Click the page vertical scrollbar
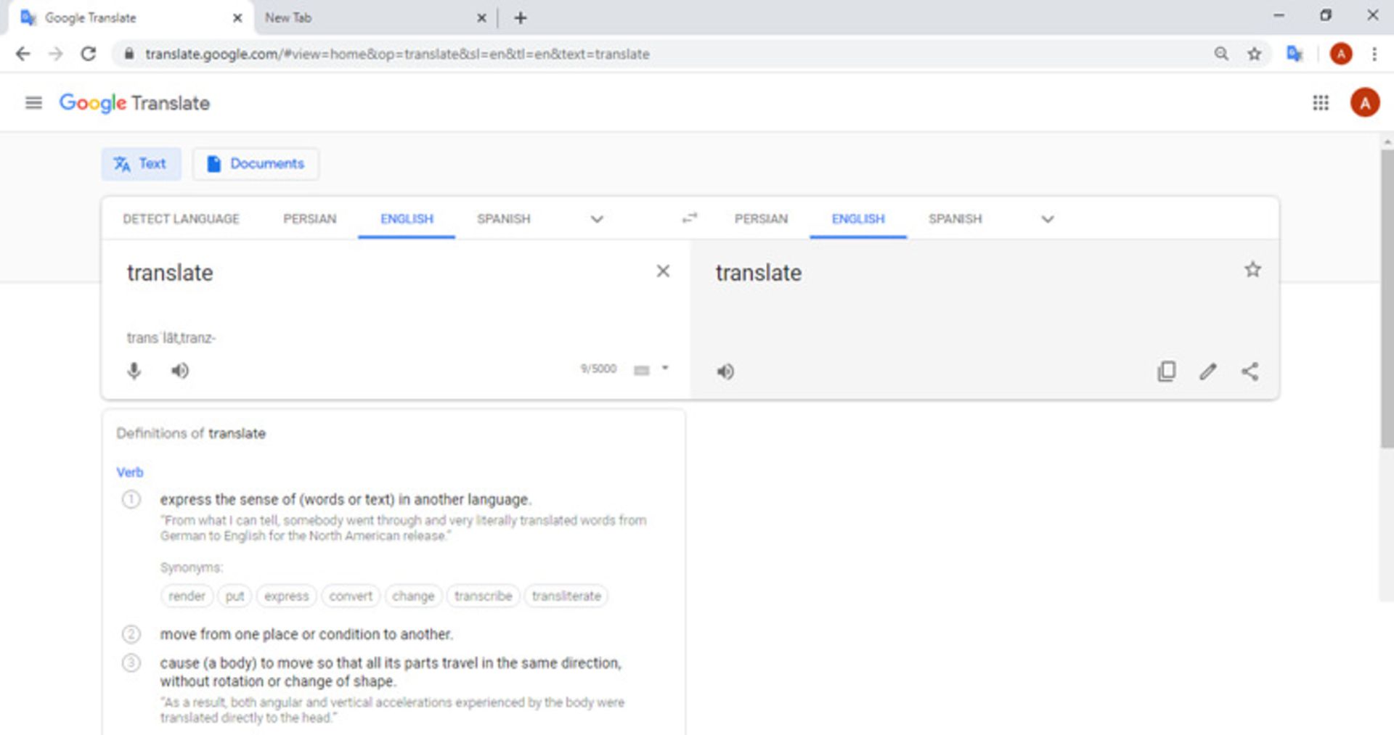Image resolution: width=1394 pixels, height=735 pixels. click(x=1387, y=299)
